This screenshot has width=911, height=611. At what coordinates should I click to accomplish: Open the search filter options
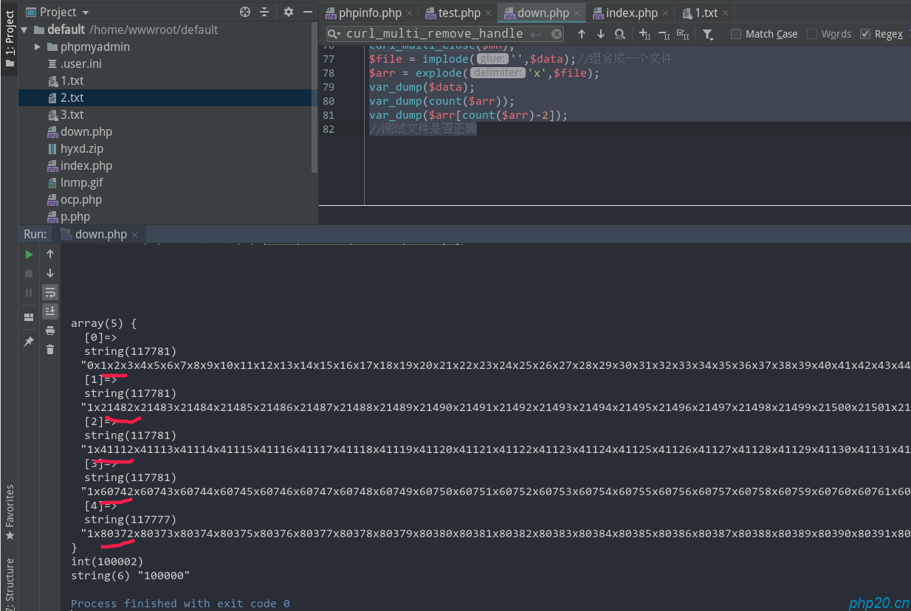tap(707, 34)
